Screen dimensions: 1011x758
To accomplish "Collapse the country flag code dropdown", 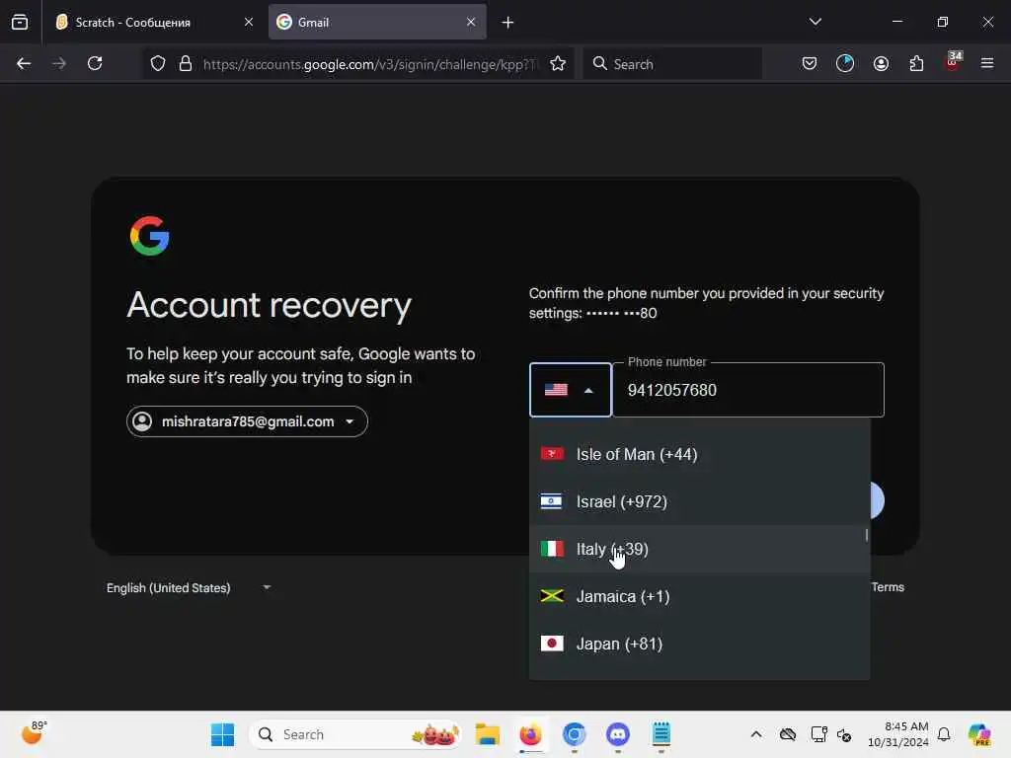I will [570, 390].
